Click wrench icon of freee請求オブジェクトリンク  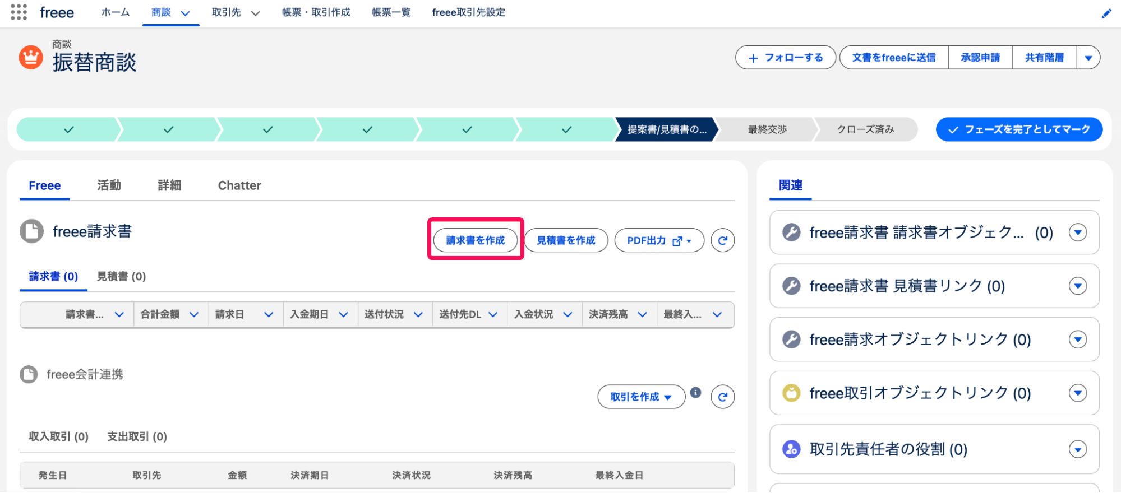pyautogui.click(x=791, y=339)
